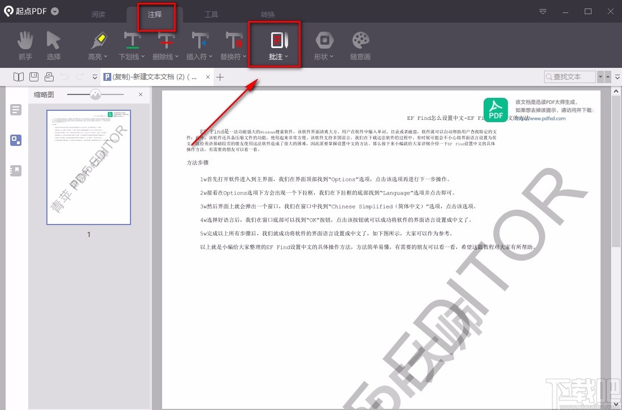Image resolution: width=622 pixels, height=410 pixels.
Task: Select the 选择 arrow tool
Action: [x=54, y=46]
